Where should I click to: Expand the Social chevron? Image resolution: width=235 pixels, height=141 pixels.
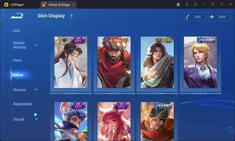pyautogui.click(x=36, y=119)
